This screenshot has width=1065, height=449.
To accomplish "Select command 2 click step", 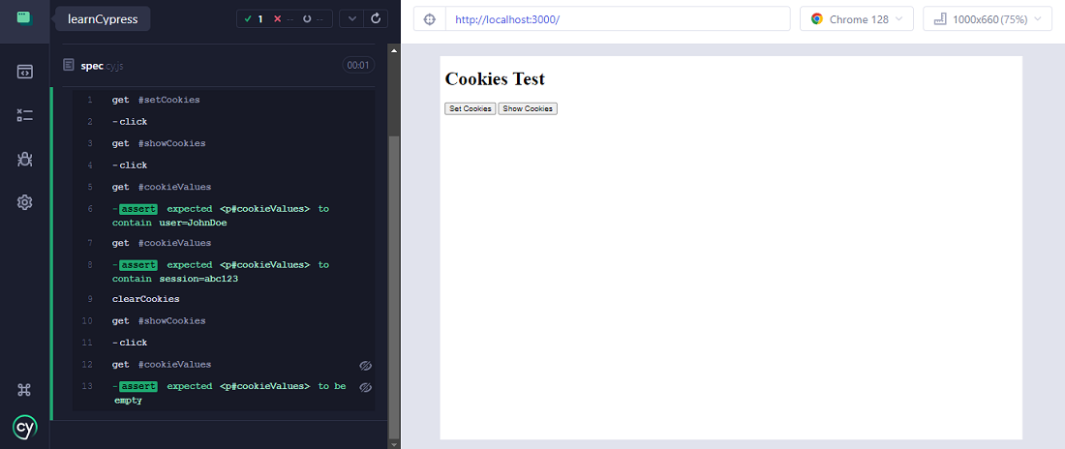I will 224,122.
